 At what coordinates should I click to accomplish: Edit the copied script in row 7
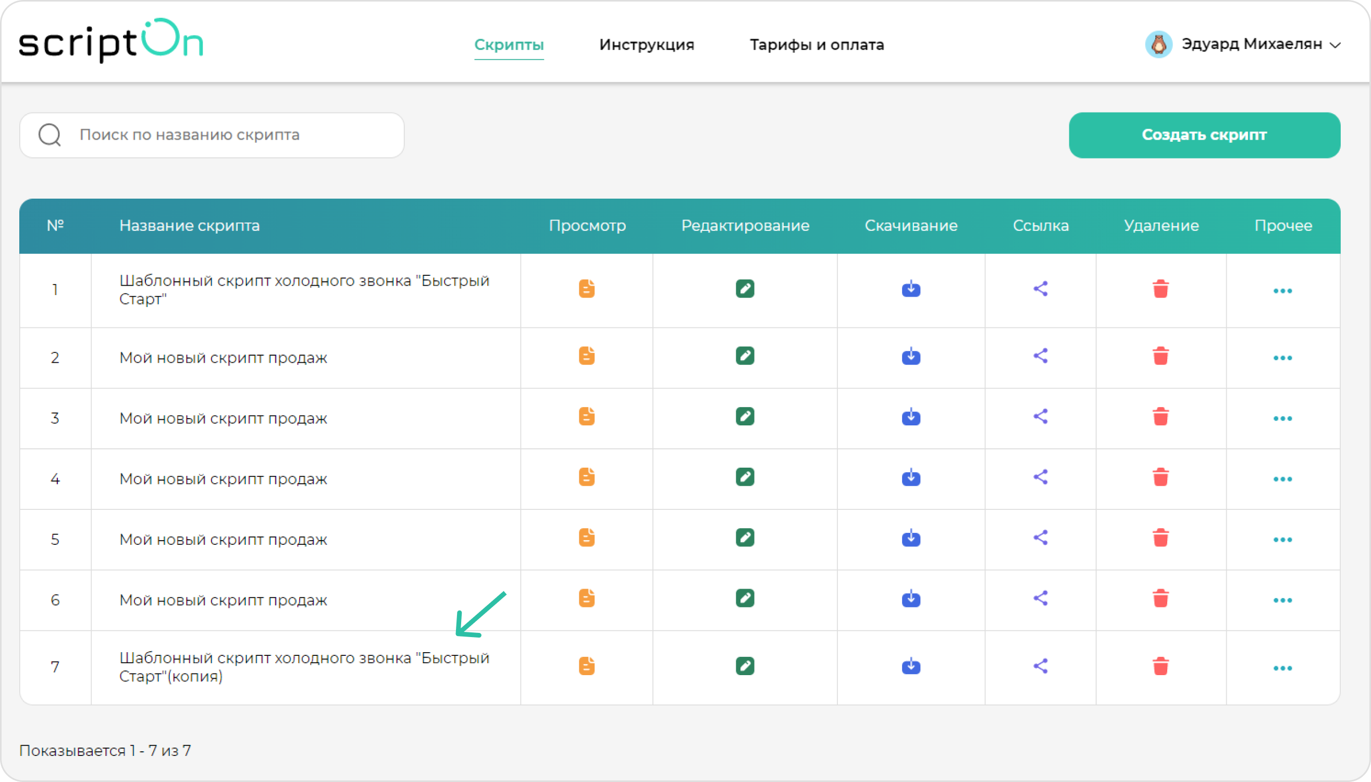pos(745,666)
